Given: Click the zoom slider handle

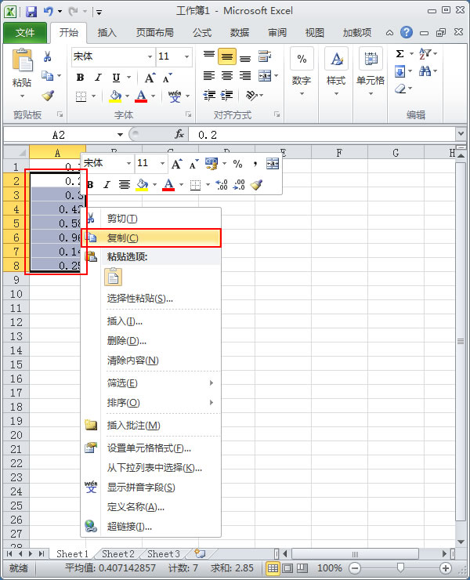Looking at the screenshot, I should [400, 567].
